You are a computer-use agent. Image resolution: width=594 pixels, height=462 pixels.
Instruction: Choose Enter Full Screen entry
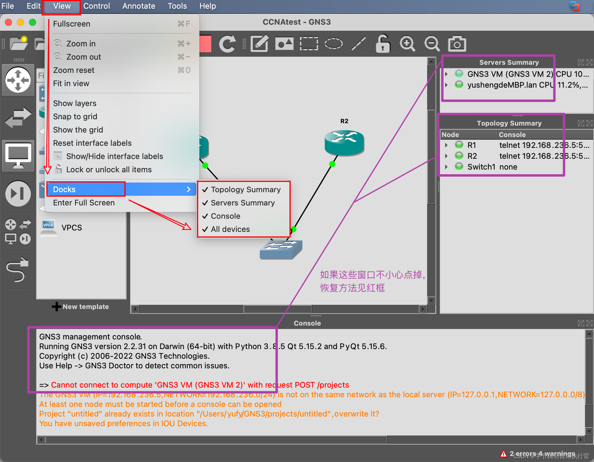tap(122, 203)
